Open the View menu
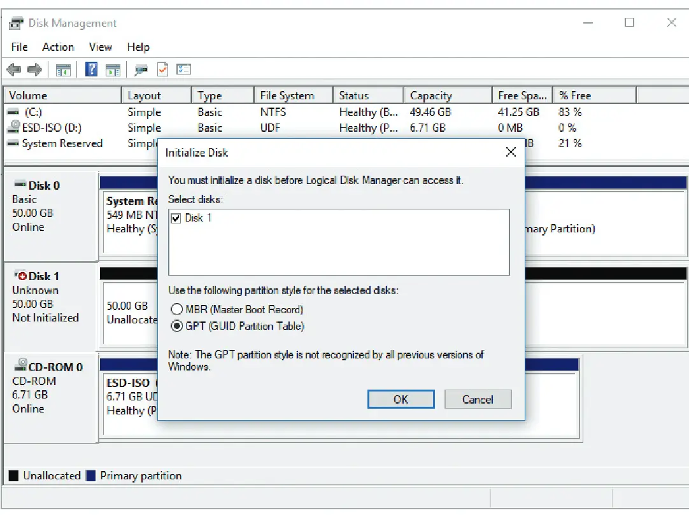This screenshot has width=689, height=515. tap(100, 47)
